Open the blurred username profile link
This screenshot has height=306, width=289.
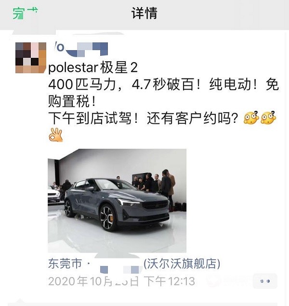81,49
